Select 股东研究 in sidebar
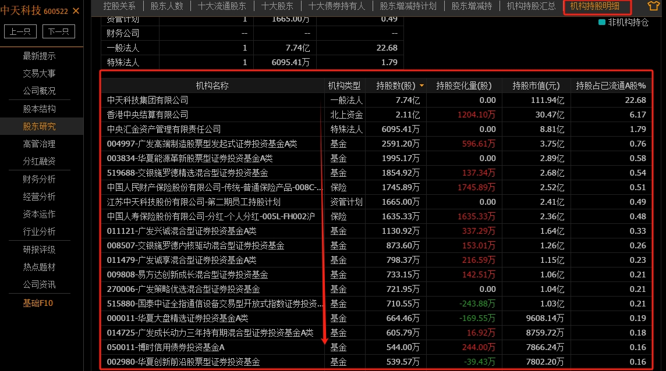The image size is (666, 371). pyautogui.click(x=39, y=127)
